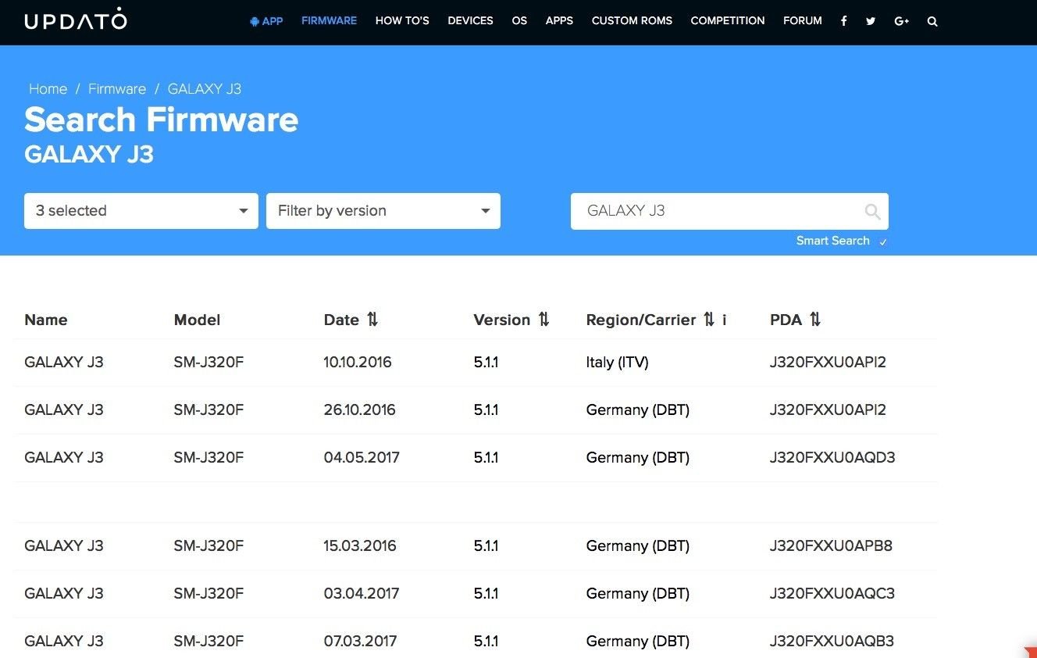Click date 15.03.2016
1037x658 pixels.
click(360, 545)
